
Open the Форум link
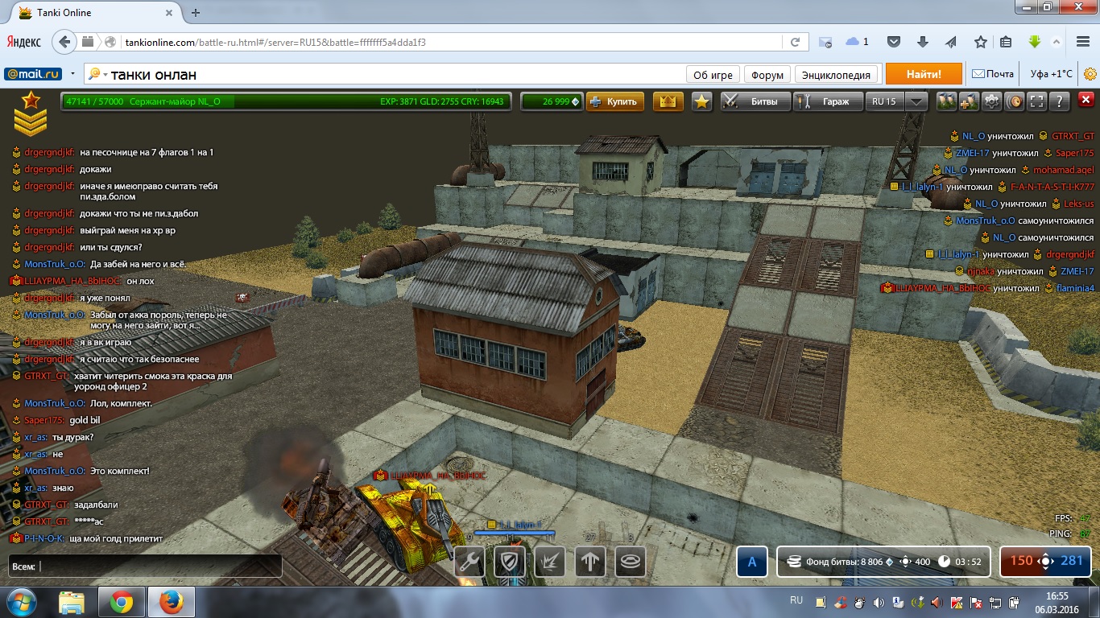point(767,75)
